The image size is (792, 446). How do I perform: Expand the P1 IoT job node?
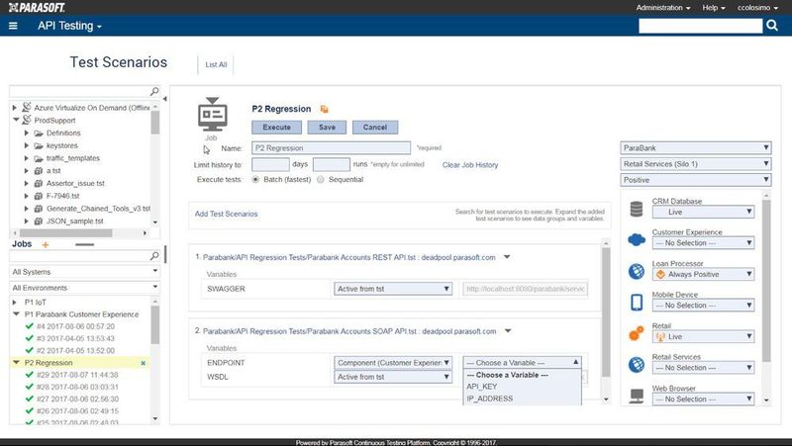pos(15,303)
